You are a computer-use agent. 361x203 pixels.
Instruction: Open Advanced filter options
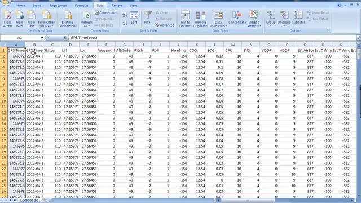(165, 25)
